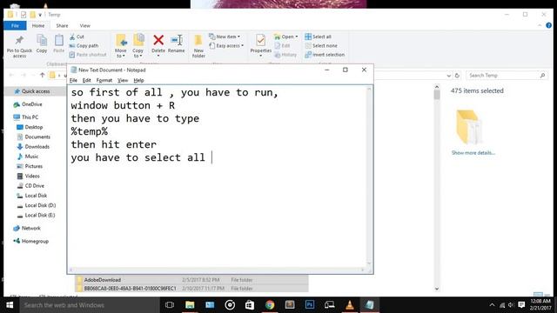
Task: Click the file list scrollbar down arrow
Action: (x=437, y=289)
